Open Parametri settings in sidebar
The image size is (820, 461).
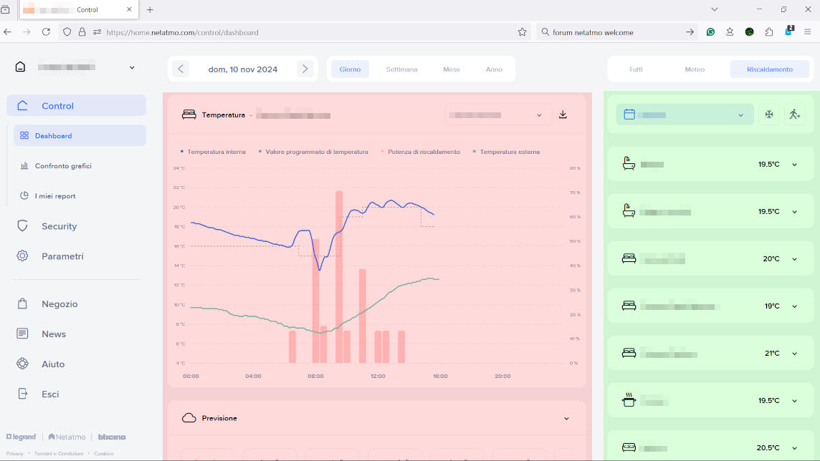coord(62,256)
